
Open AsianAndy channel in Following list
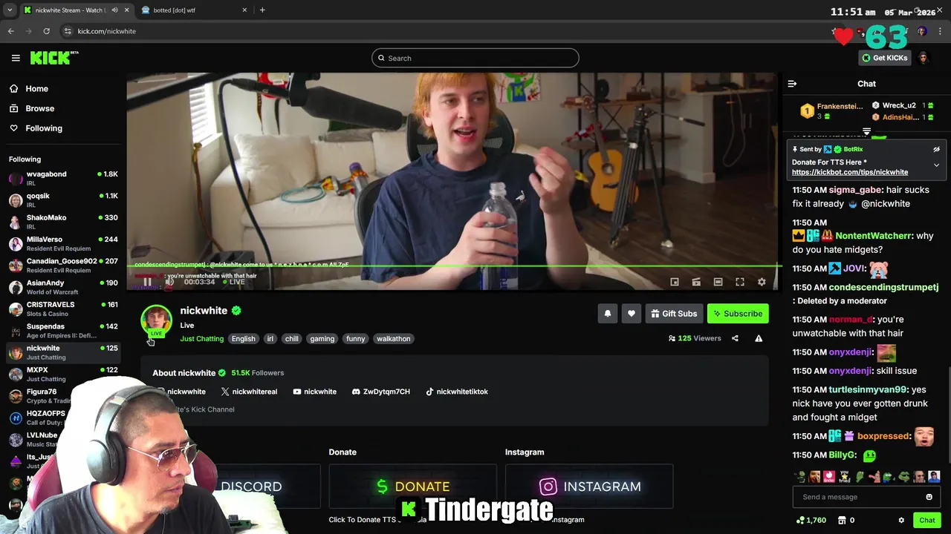pos(63,286)
